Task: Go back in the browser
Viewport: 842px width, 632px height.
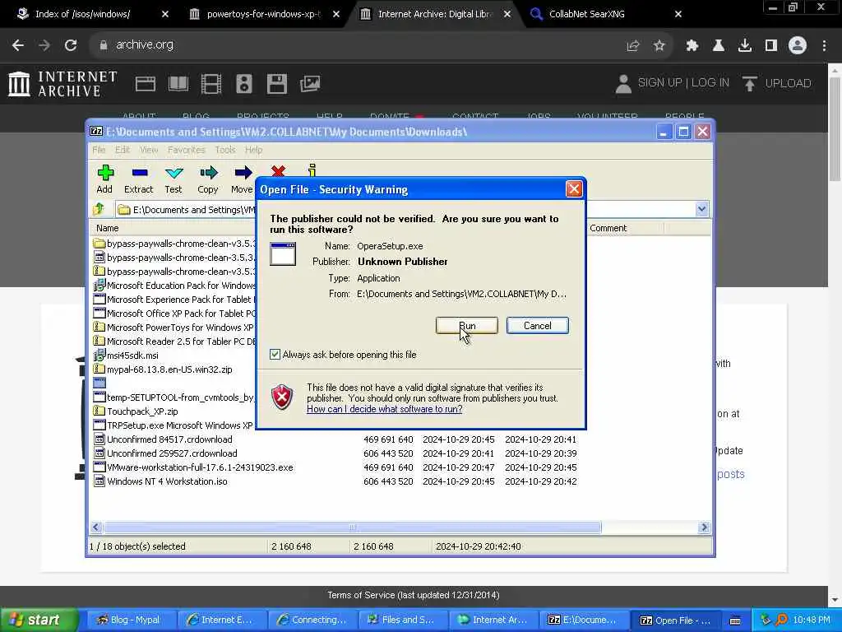Action: [18, 45]
